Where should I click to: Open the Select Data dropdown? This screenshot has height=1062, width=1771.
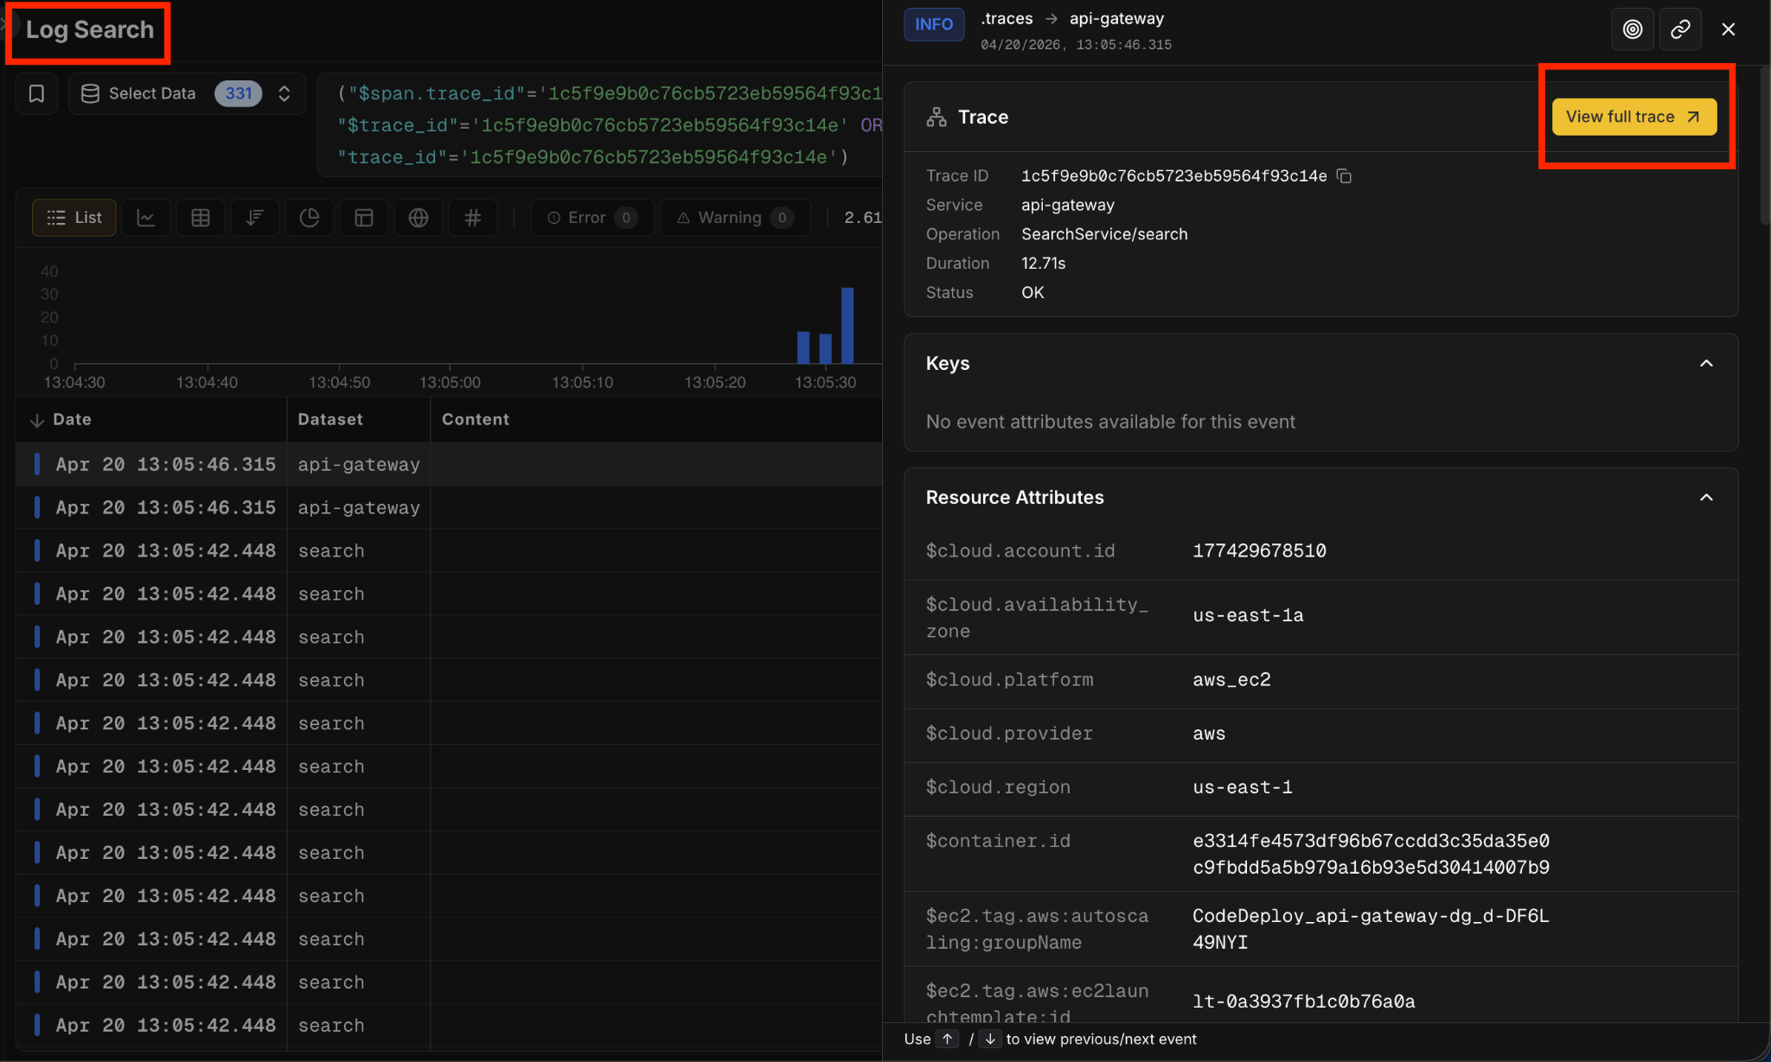click(x=187, y=93)
